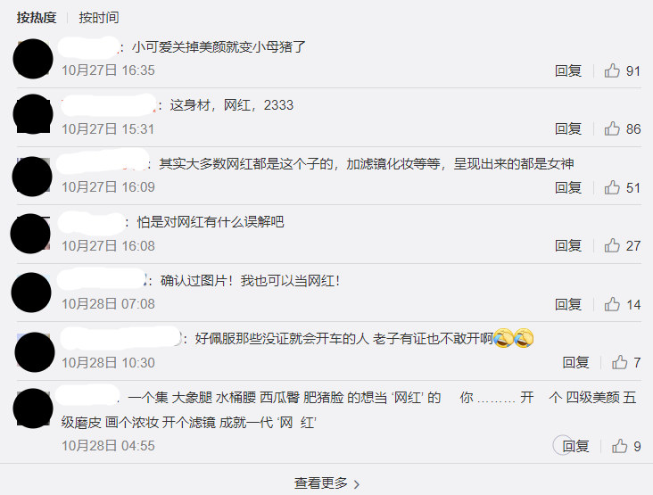
Task: Switch to 按时间 sort tab
Action: [99, 18]
